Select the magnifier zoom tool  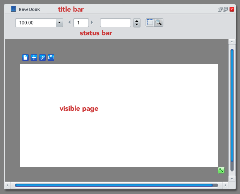159,22
